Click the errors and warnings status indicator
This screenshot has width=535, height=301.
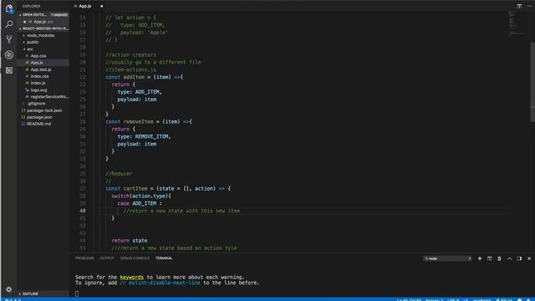[x=13, y=299]
